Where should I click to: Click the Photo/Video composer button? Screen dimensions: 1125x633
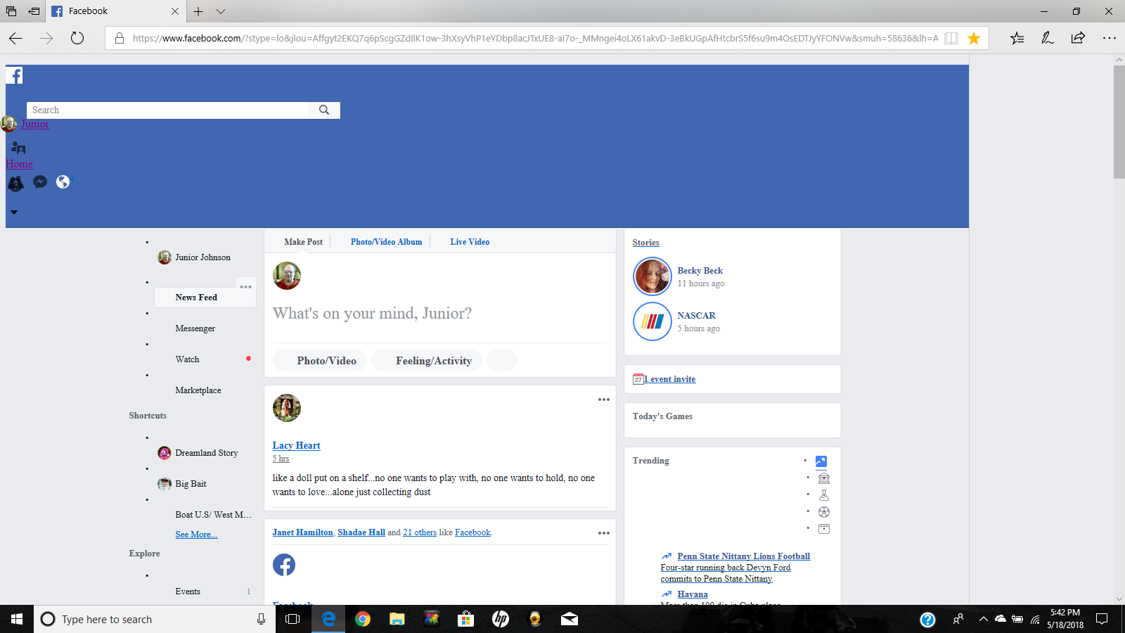click(x=320, y=361)
